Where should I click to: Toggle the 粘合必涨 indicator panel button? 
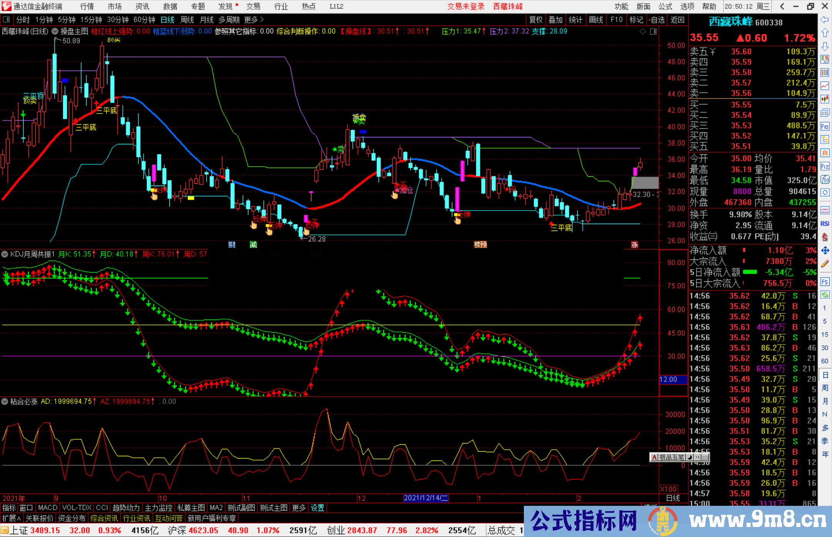coord(5,401)
